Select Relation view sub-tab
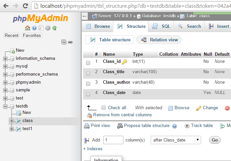The image size is (231, 161). [x=159, y=40]
